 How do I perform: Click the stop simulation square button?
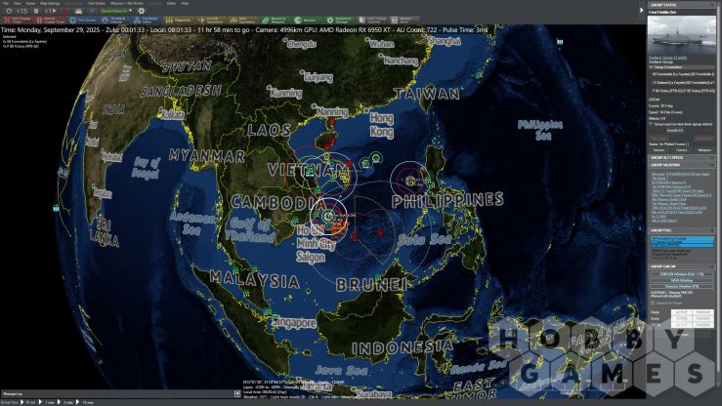click(36, 11)
